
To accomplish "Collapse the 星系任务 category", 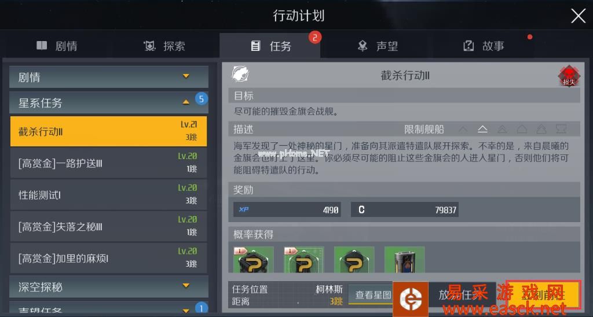I will [109, 102].
